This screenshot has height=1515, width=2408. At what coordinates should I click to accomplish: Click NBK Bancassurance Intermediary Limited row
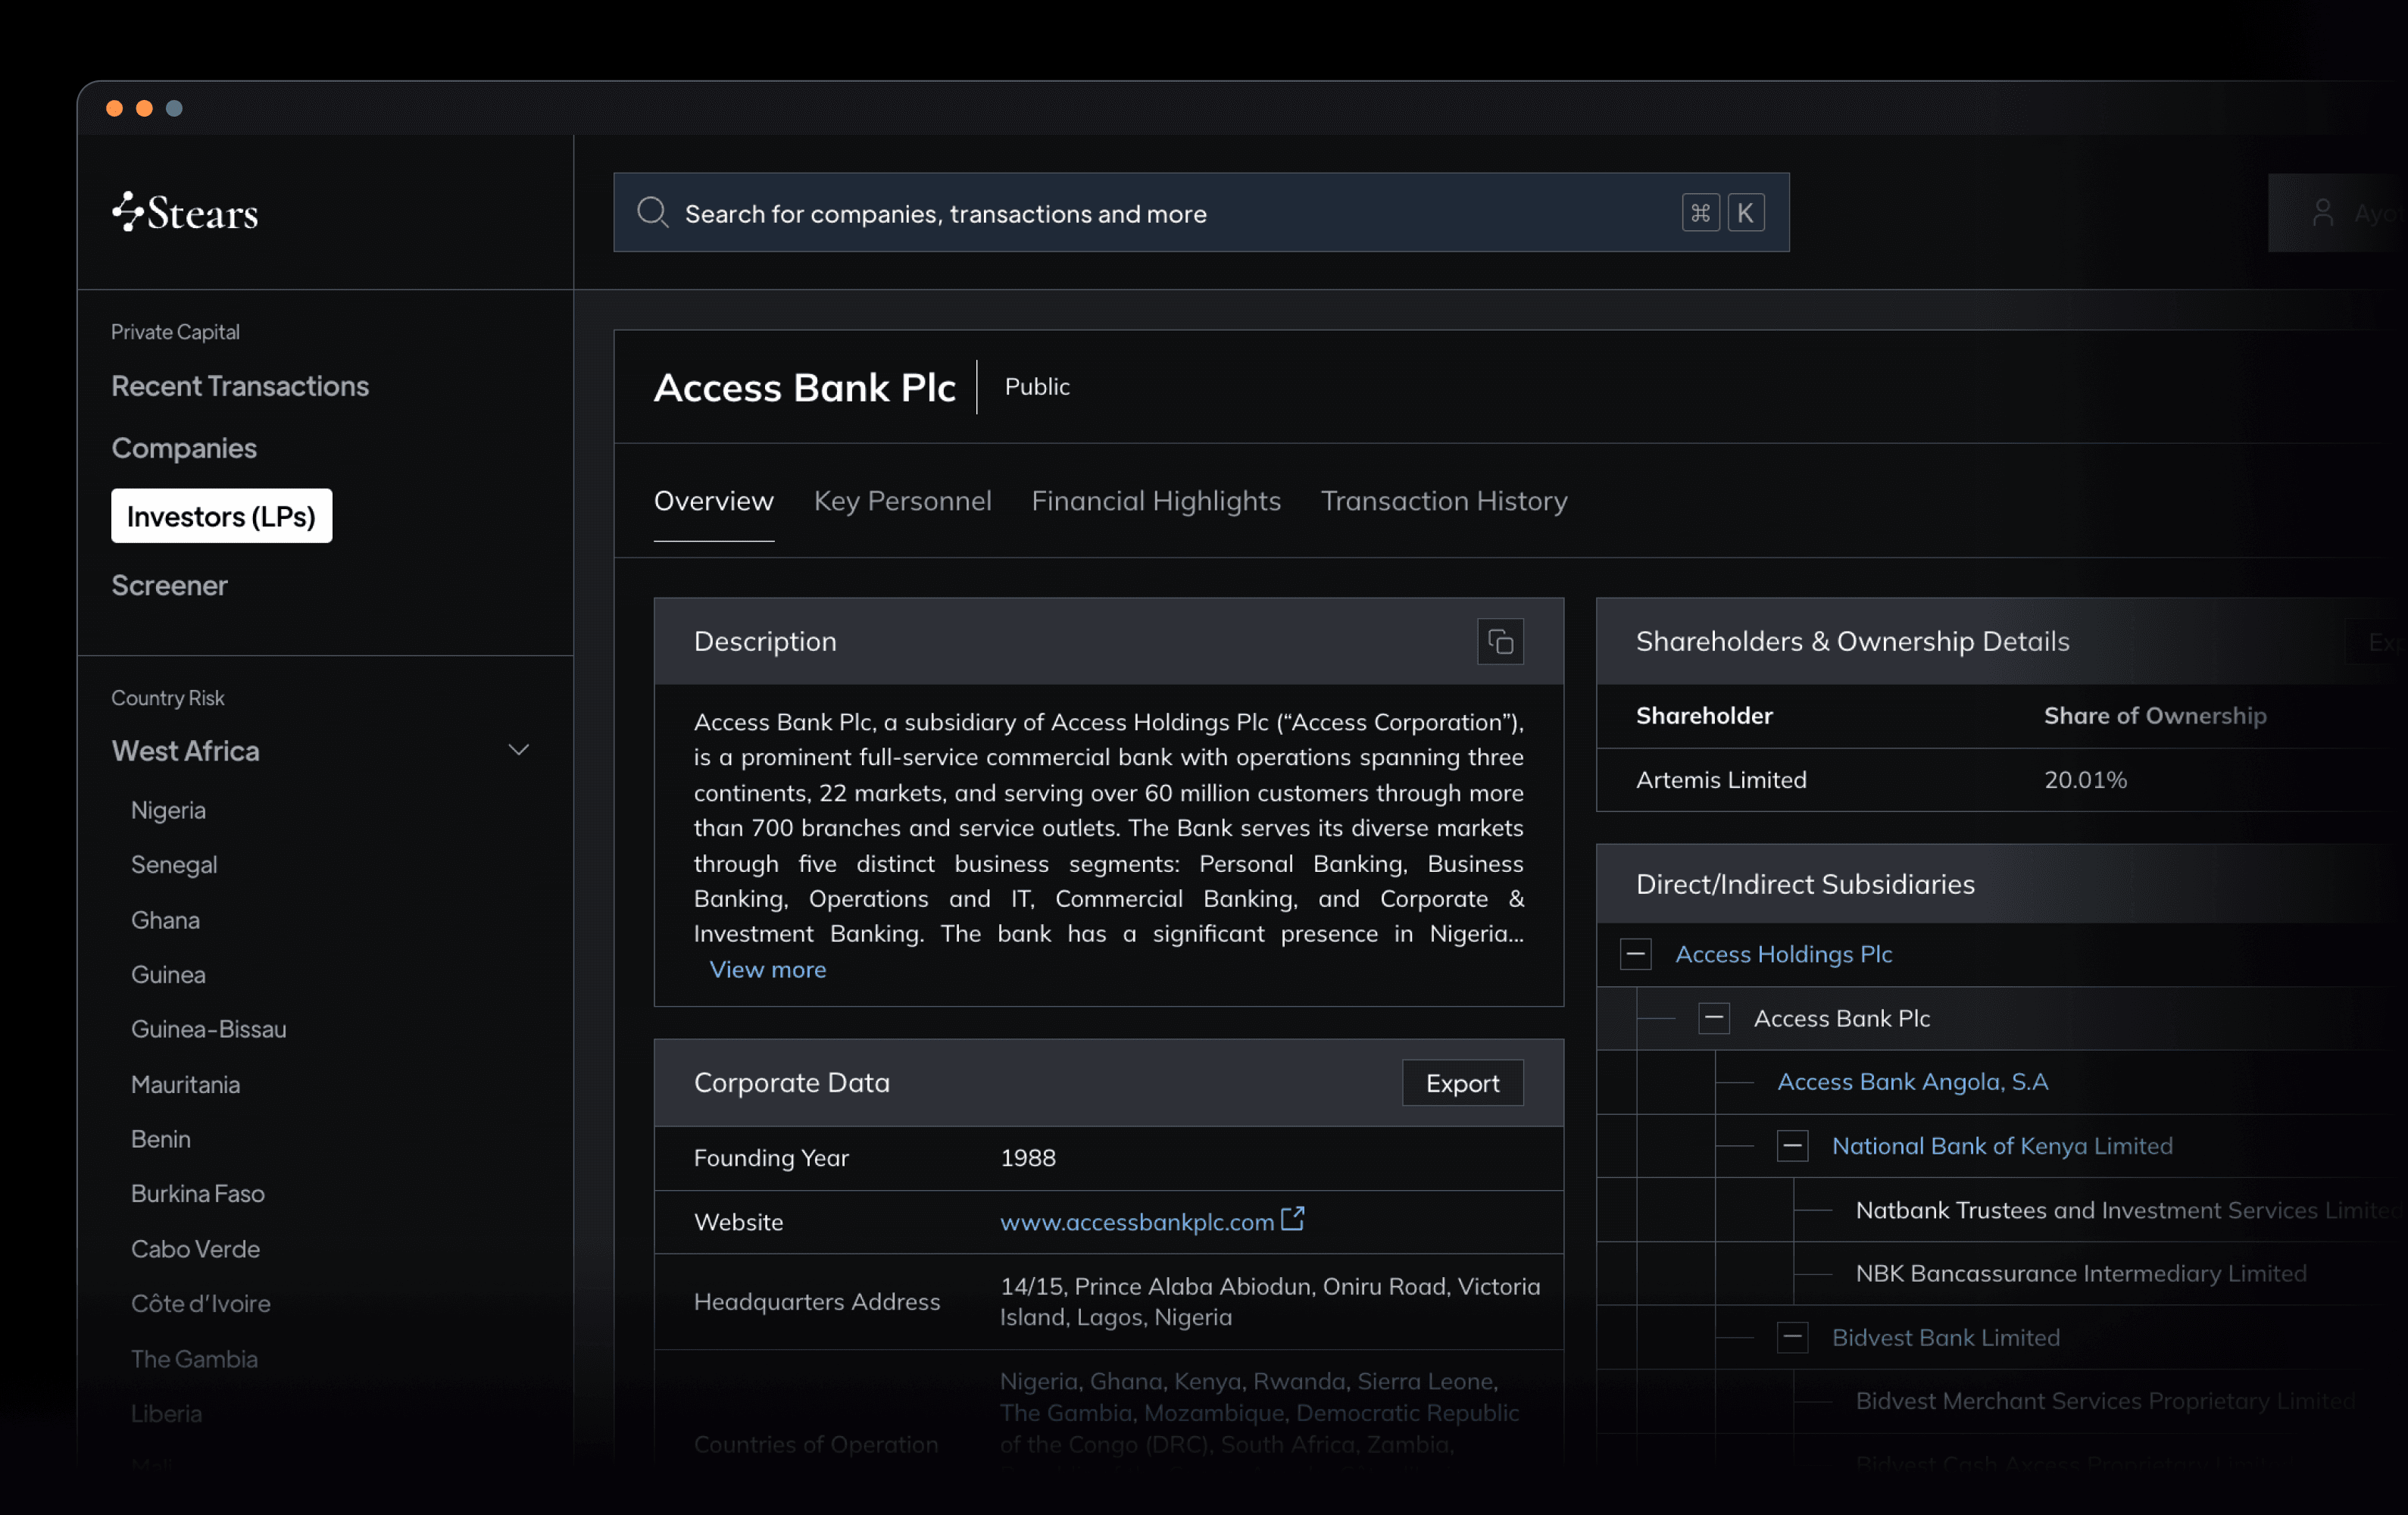click(2081, 1273)
